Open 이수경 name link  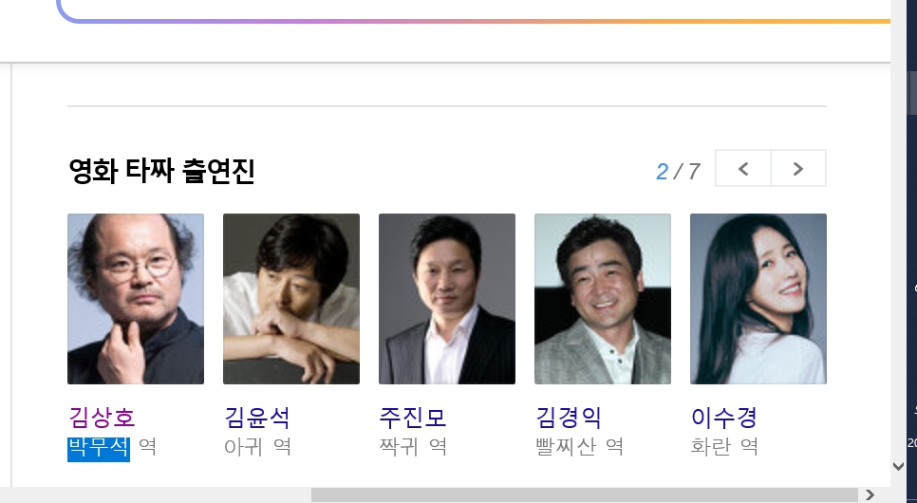[x=724, y=418]
